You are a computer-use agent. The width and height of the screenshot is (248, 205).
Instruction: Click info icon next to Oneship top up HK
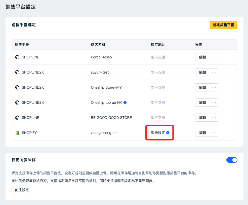tap(125, 102)
